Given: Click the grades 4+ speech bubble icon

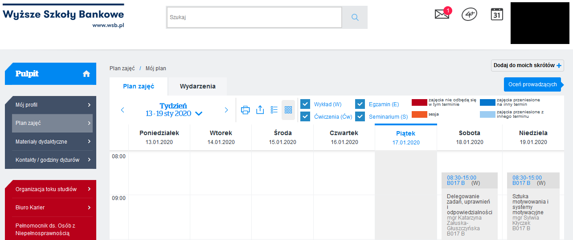Looking at the screenshot, I should 469,14.
